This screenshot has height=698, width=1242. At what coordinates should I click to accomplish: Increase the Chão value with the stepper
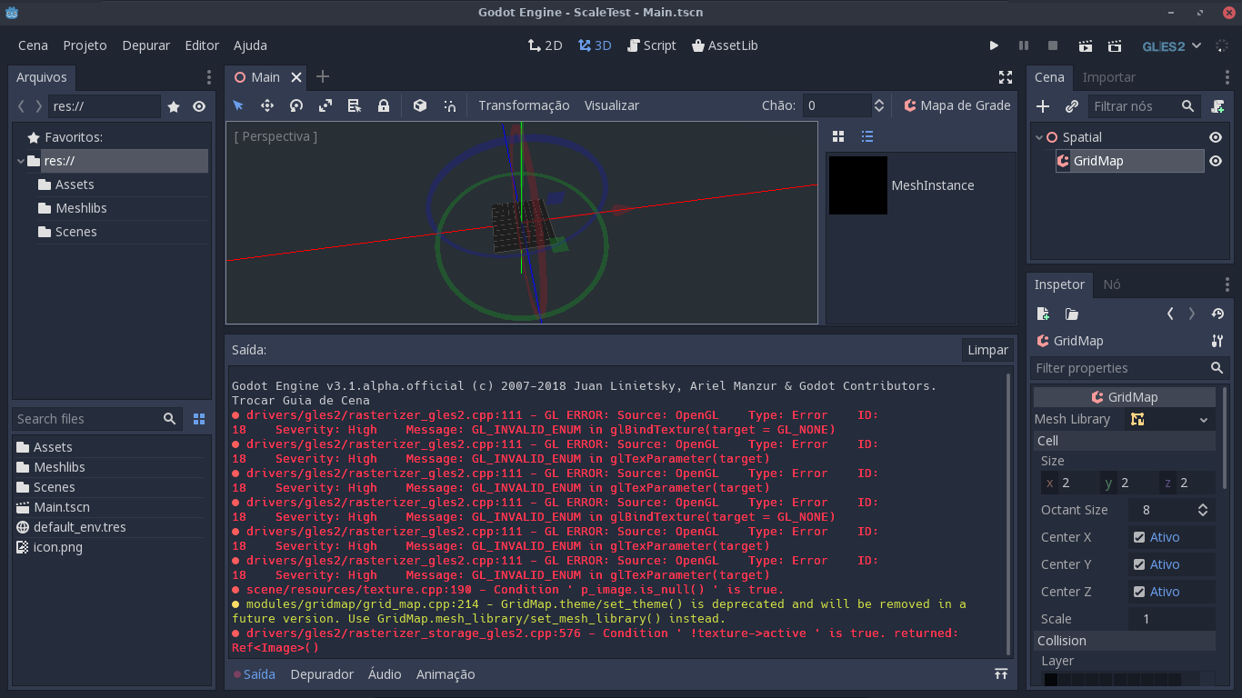(x=878, y=100)
